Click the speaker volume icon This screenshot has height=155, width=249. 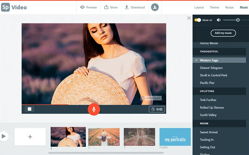pyautogui.click(x=219, y=20)
